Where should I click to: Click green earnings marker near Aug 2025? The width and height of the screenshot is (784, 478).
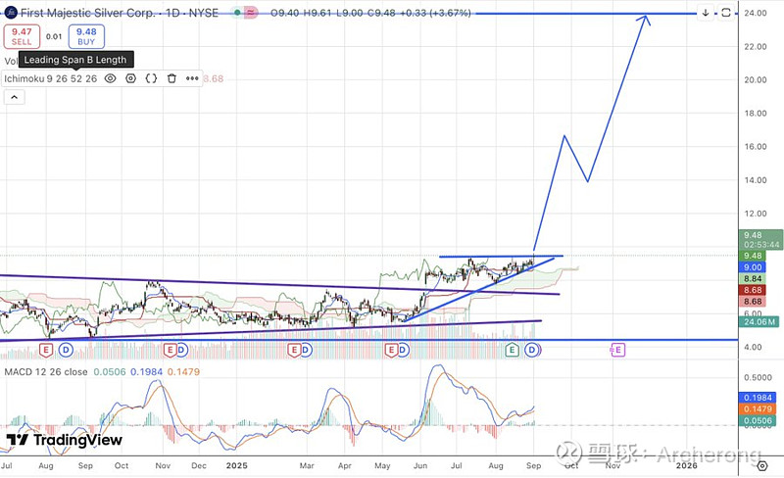coord(512,350)
